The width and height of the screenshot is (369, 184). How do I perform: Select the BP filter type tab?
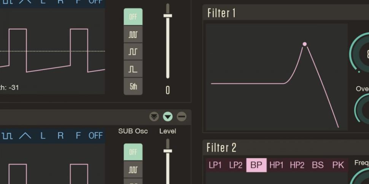256,165
